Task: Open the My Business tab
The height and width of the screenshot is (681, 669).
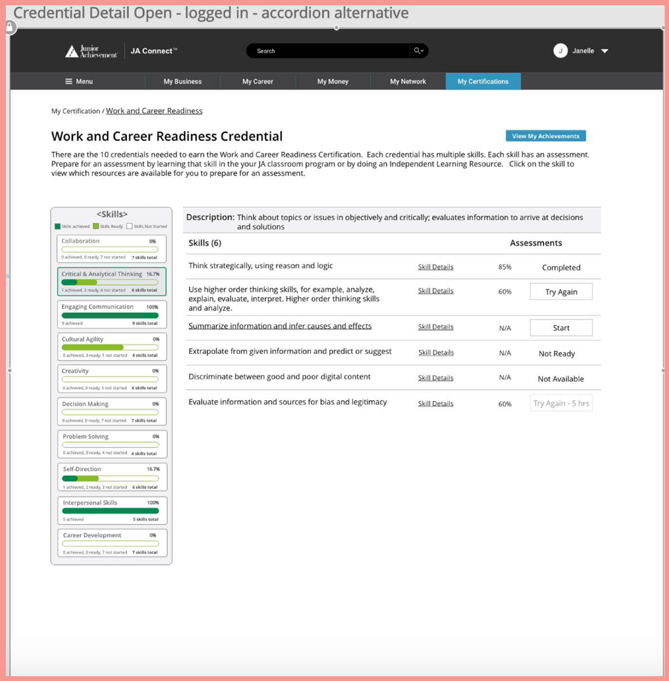Action: click(x=183, y=81)
